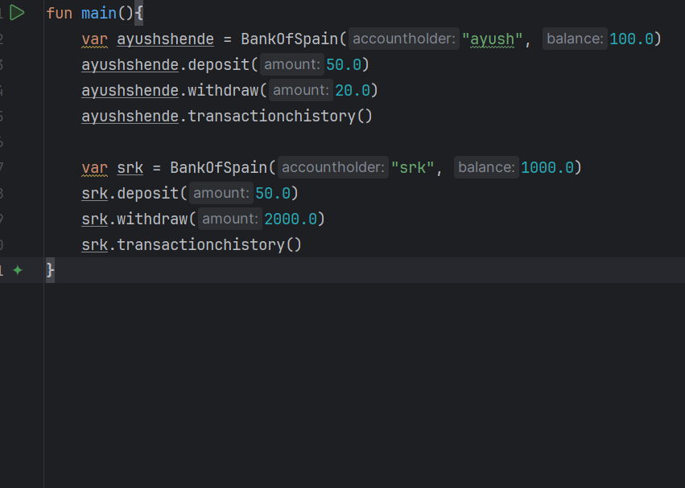685x488 pixels.
Task: Click 'var' keyword before srk
Action: click(x=94, y=167)
